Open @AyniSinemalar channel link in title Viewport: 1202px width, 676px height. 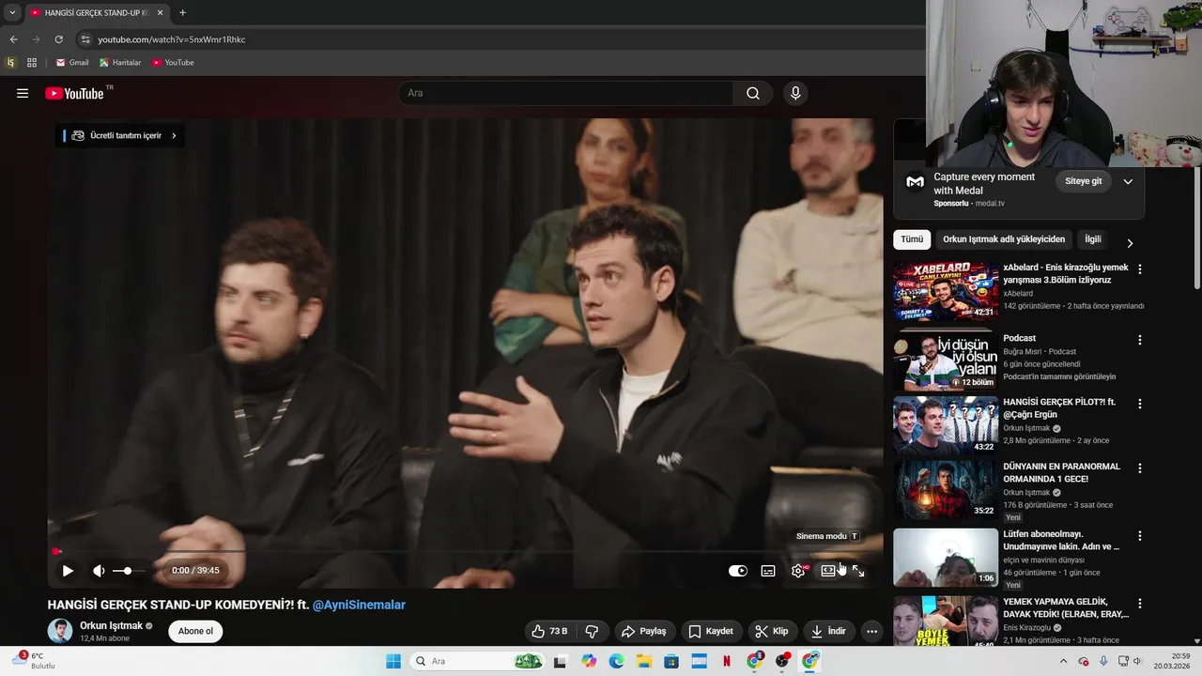pos(359,605)
